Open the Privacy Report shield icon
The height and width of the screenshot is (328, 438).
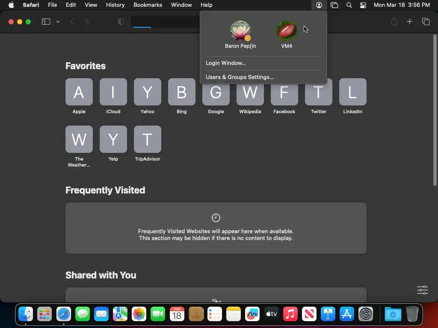click(x=121, y=22)
